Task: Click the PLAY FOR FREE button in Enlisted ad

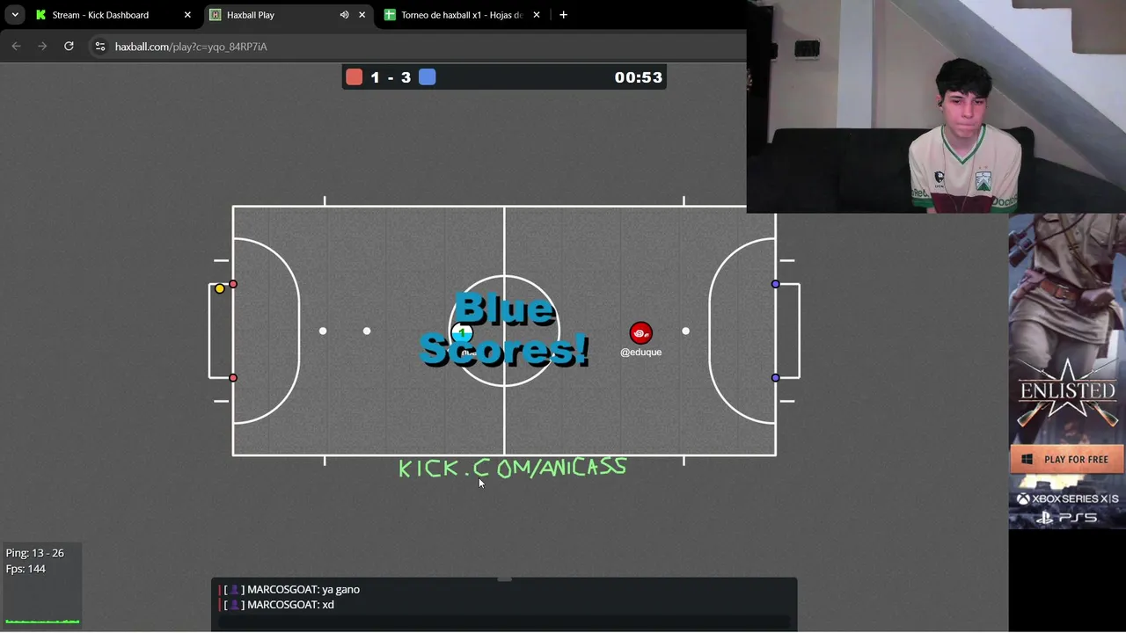Action: pos(1066,459)
